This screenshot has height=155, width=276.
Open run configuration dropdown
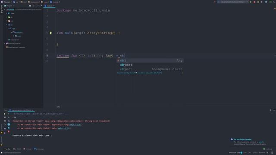pyautogui.click(x=232, y=2)
